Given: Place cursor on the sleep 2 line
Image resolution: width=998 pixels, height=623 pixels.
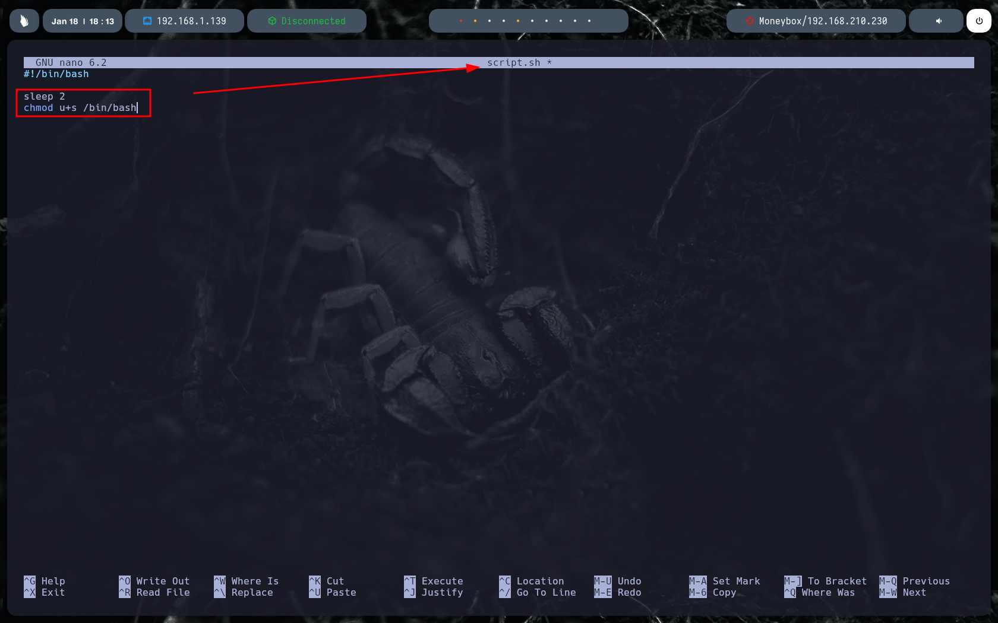Looking at the screenshot, I should [45, 96].
